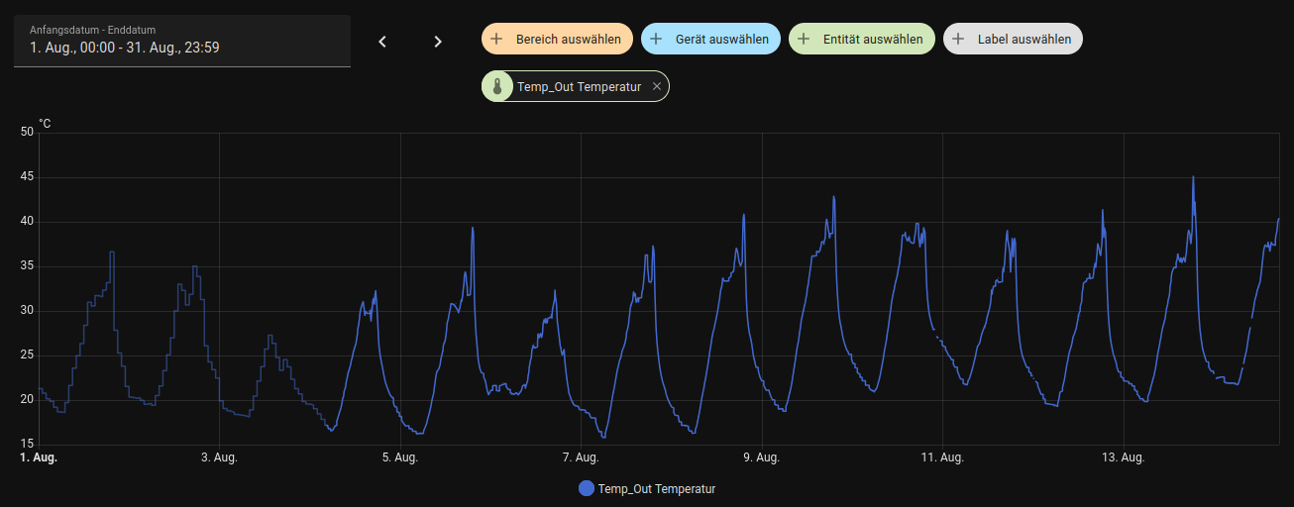The width and height of the screenshot is (1294, 507).
Task: Click the Temp_Out Temperatur chip label
Action: (x=579, y=87)
